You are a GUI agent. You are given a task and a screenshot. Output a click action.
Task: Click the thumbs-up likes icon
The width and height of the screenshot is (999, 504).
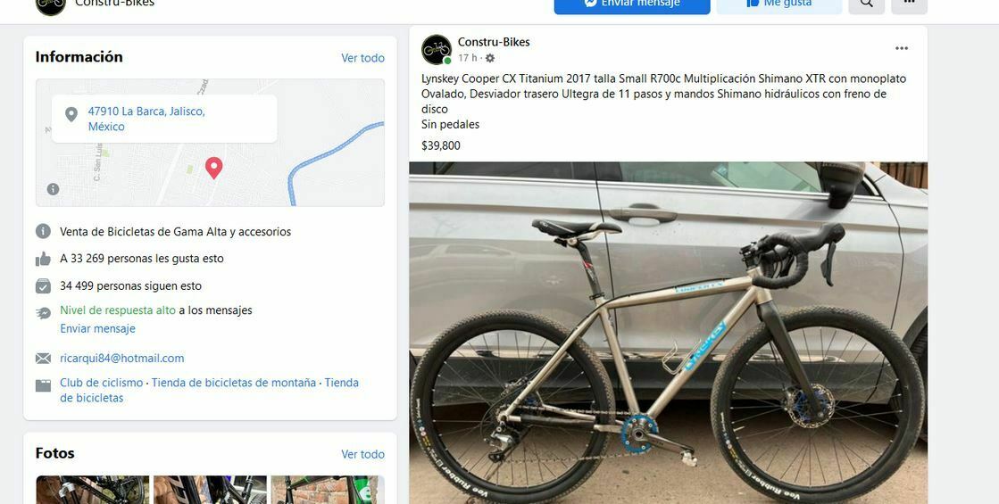[44, 259]
